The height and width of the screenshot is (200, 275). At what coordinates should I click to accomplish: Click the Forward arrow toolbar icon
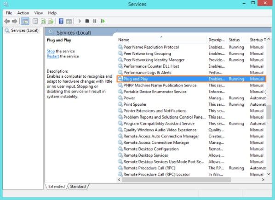coord(15,21)
